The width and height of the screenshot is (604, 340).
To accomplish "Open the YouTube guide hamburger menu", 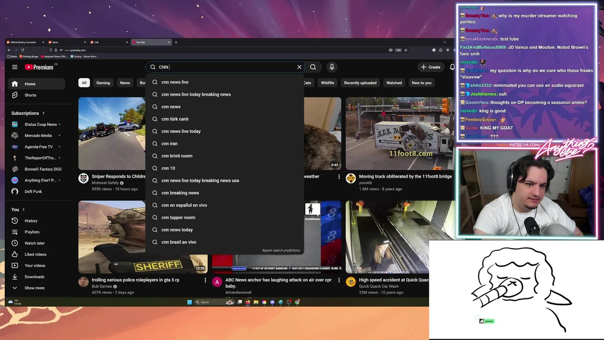I will coord(15,67).
